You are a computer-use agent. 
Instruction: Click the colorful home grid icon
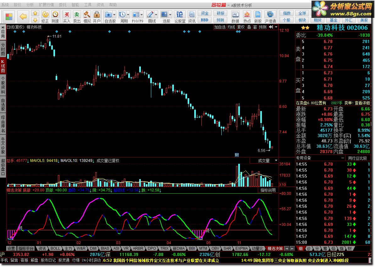point(9,17)
